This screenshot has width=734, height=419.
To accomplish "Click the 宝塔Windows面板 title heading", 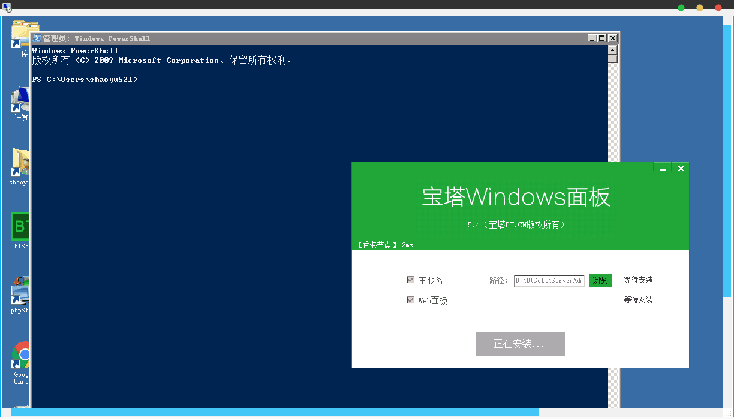I will pos(516,196).
